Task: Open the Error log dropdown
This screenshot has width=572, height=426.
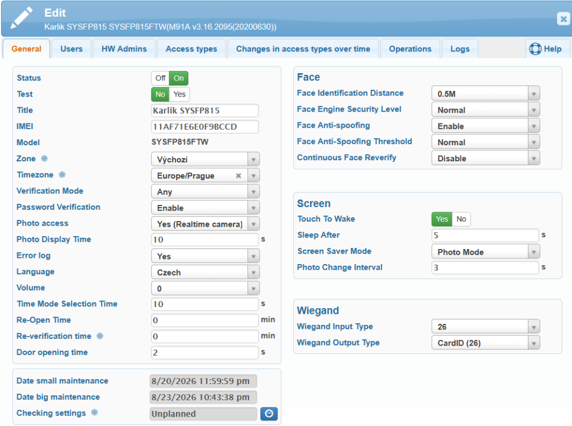Action: [x=206, y=256]
